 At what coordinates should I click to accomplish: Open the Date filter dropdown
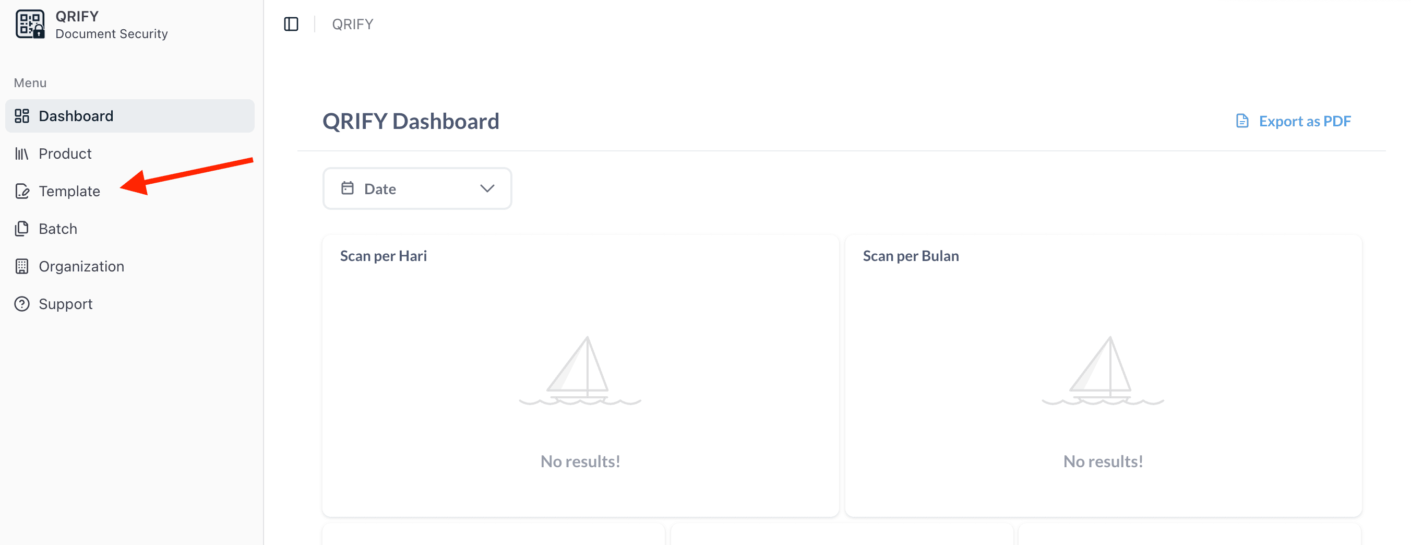(x=417, y=188)
